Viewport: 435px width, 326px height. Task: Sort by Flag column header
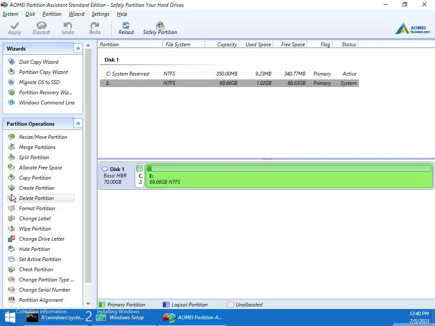[319, 44]
